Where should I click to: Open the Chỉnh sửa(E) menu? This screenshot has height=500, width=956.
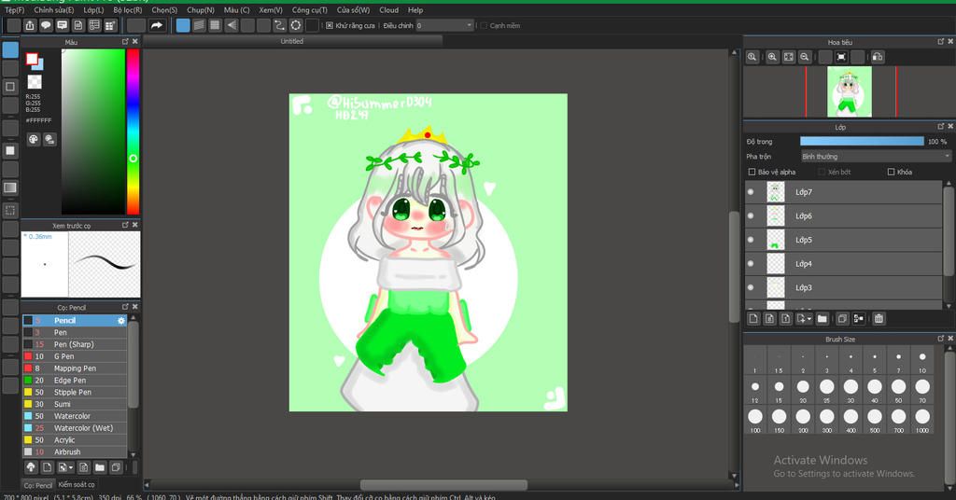[x=54, y=9]
